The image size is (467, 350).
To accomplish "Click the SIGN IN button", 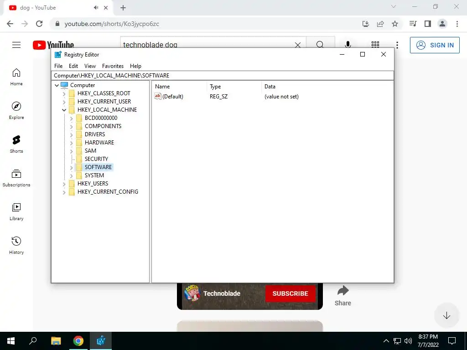I will point(435,45).
